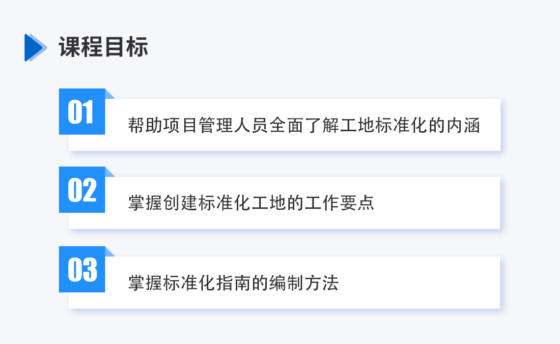The height and width of the screenshot is (344, 560).
Task: Select the objective "掌握标准化指南的编制方法"
Action: 233,283
